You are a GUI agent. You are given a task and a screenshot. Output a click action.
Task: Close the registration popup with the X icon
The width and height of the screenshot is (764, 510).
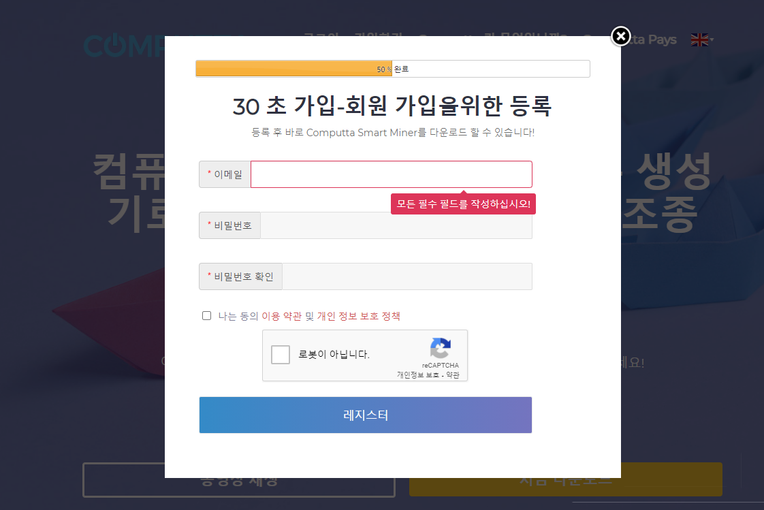[620, 36]
